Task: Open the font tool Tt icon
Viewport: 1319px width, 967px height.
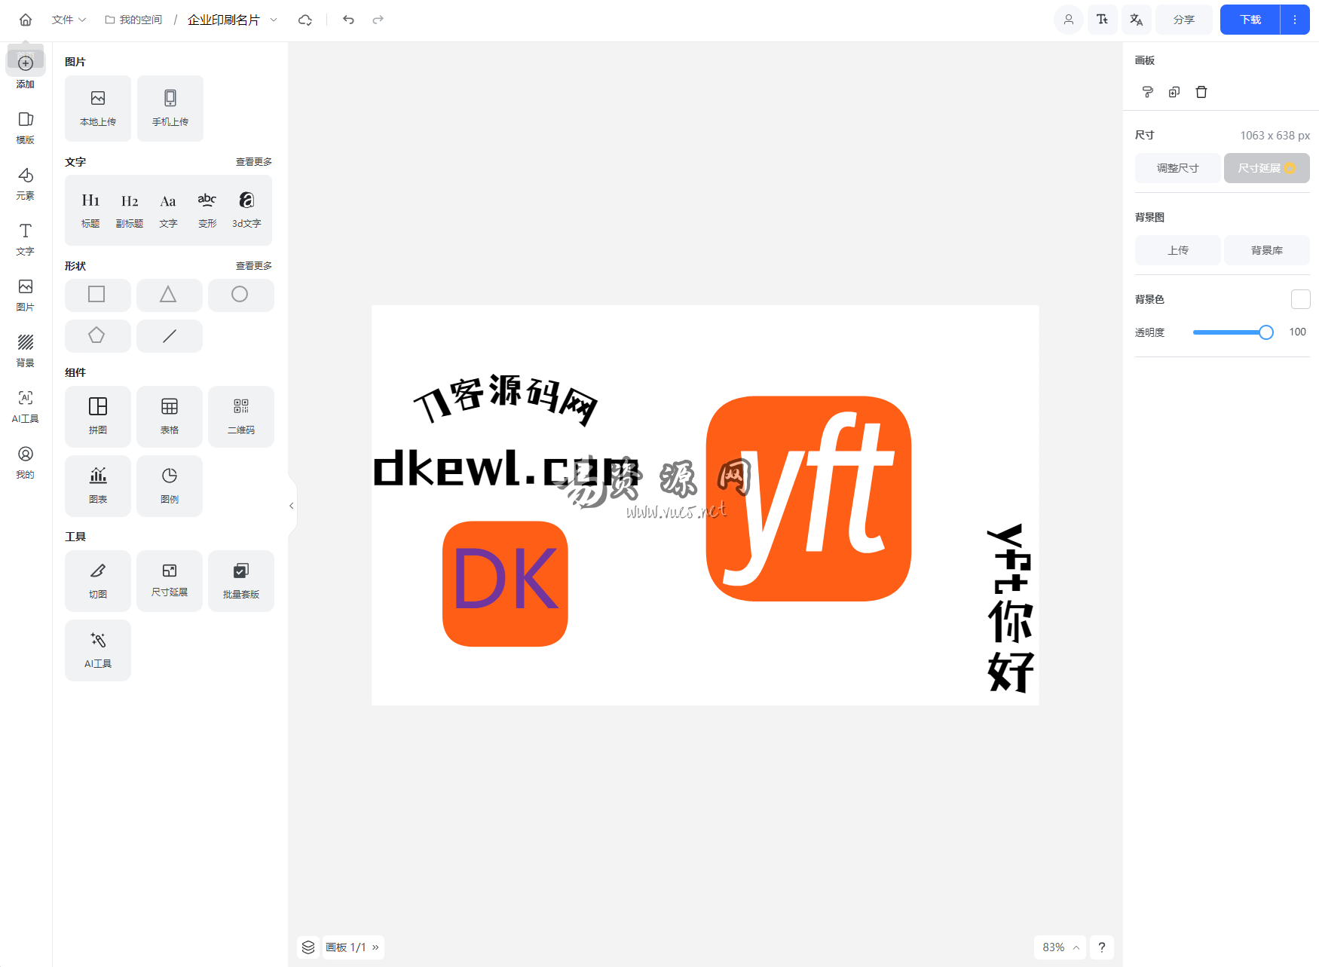Action: coord(1103,20)
